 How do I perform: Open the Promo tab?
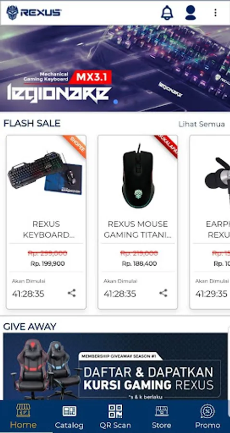pyautogui.click(x=208, y=417)
